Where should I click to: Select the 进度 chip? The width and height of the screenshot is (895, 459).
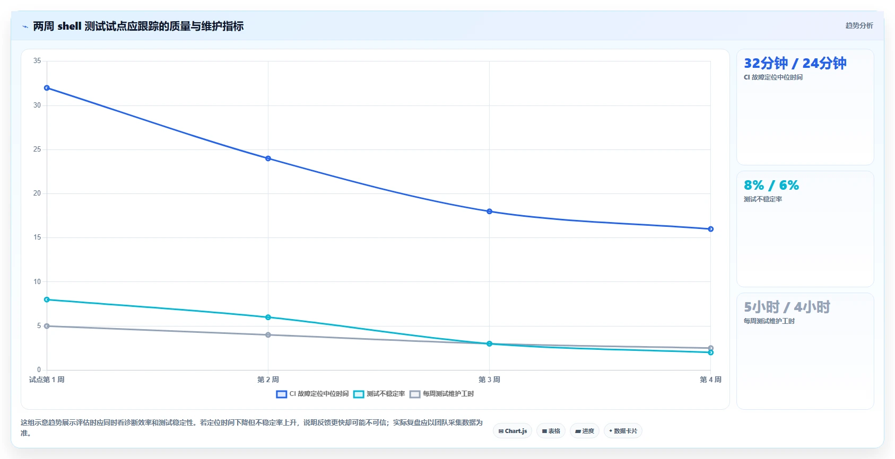[x=585, y=431]
